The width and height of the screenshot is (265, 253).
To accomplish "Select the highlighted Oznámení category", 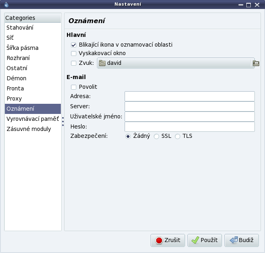I will click(33, 109).
